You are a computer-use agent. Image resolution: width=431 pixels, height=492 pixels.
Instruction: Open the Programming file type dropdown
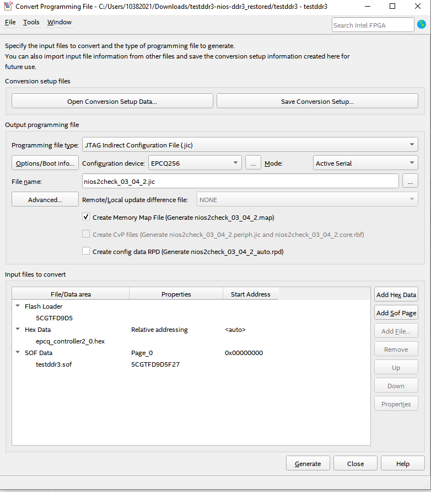(x=250, y=145)
